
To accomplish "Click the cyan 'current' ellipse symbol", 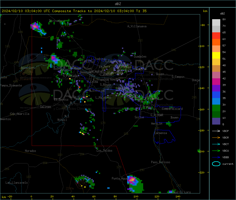I will click(216, 164).
